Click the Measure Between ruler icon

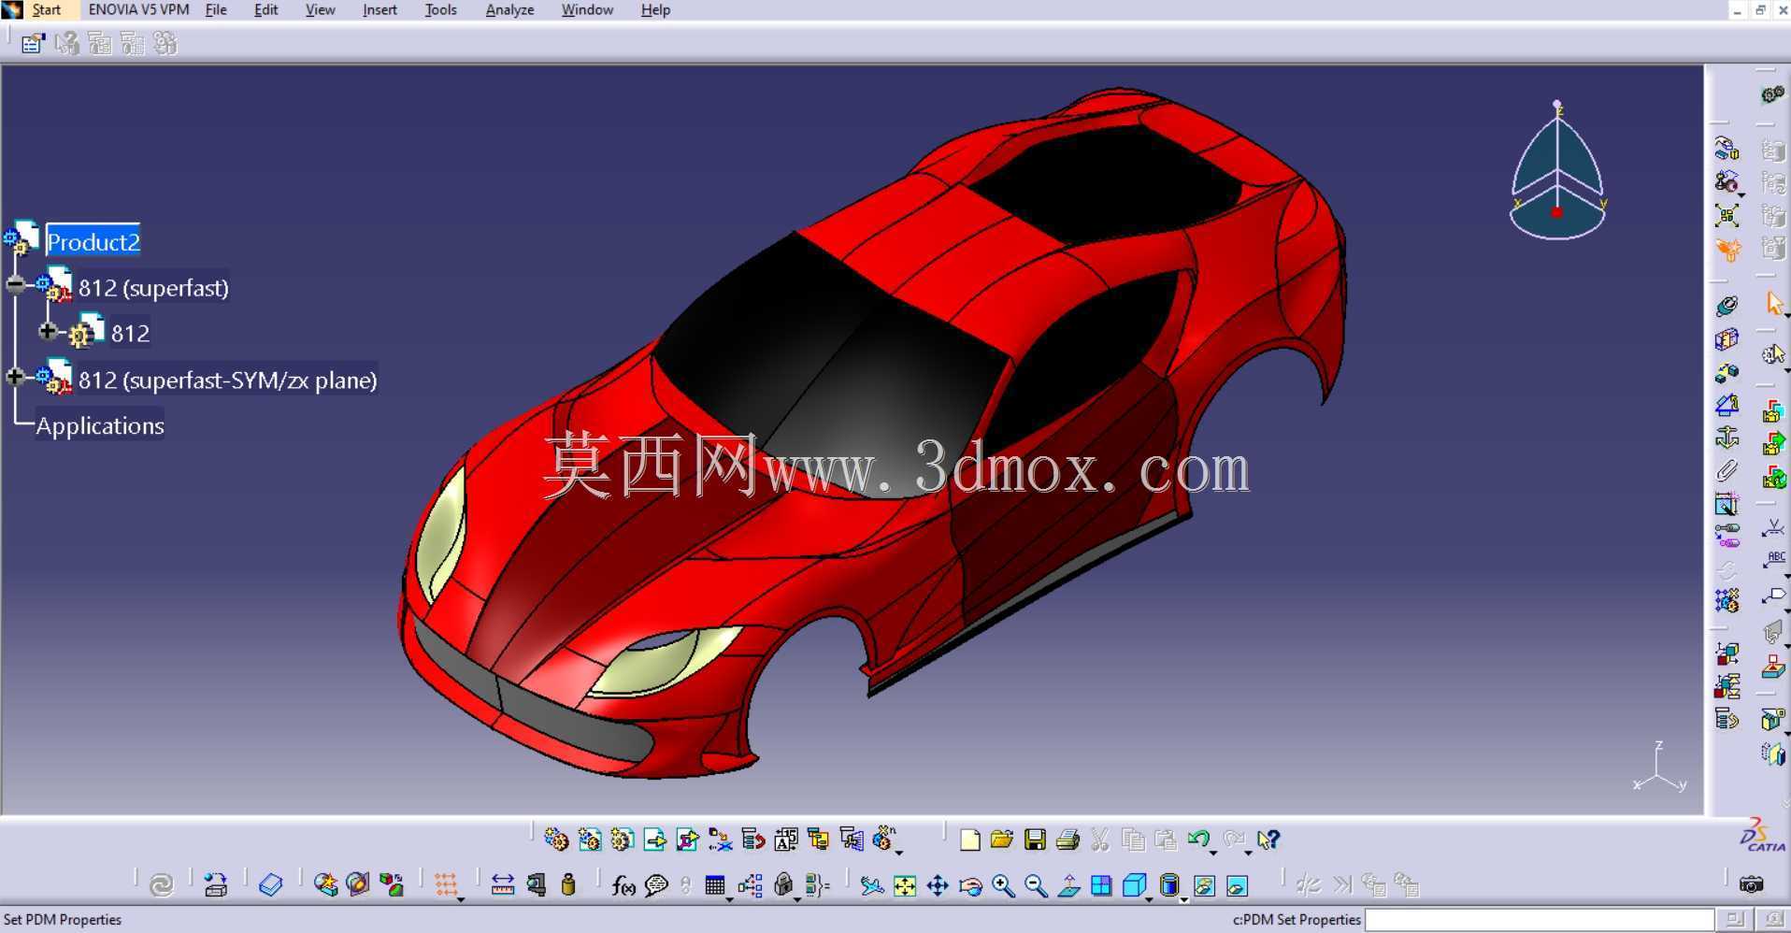pyautogui.click(x=503, y=885)
